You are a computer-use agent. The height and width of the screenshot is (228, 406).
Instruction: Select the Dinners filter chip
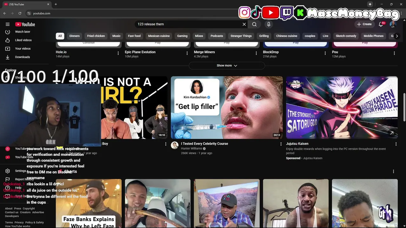(x=75, y=36)
